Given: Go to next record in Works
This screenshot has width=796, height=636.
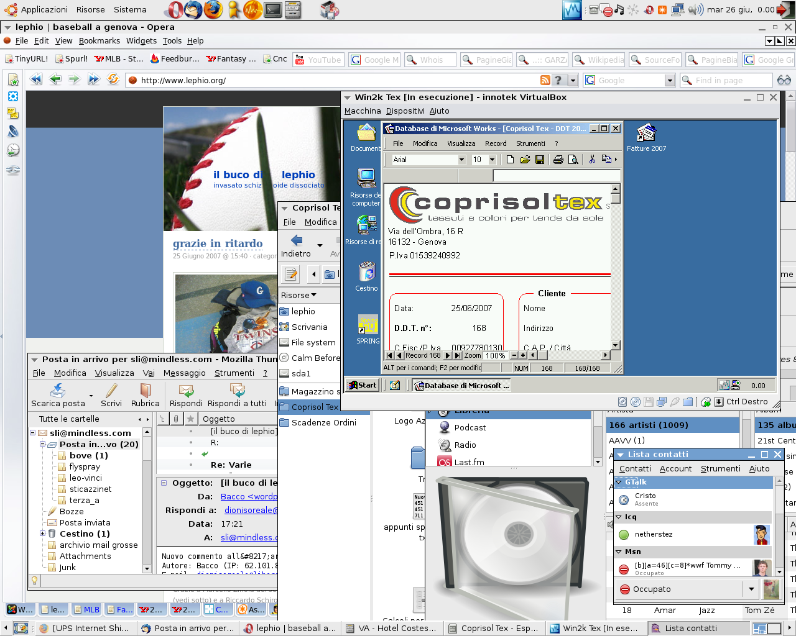Looking at the screenshot, I should [x=448, y=356].
